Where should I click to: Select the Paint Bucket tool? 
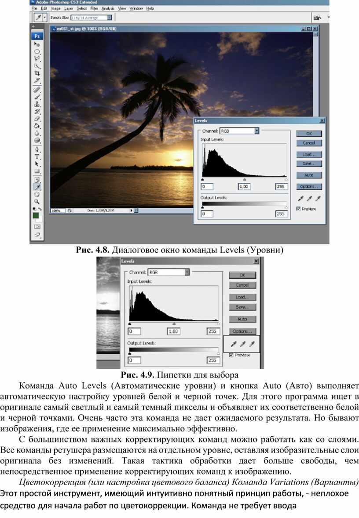point(37,126)
